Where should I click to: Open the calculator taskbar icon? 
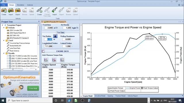pyautogui.click(x=89, y=100)
